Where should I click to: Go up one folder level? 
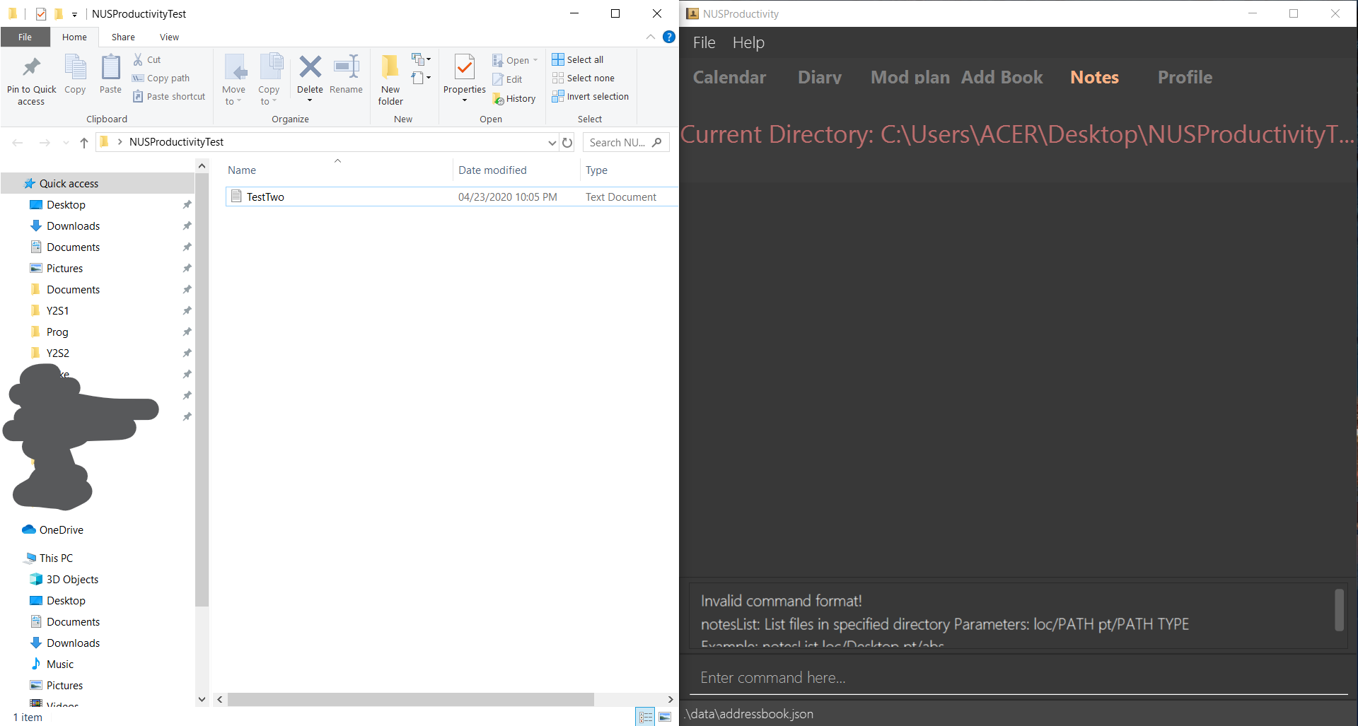click(x=84, y=142)
